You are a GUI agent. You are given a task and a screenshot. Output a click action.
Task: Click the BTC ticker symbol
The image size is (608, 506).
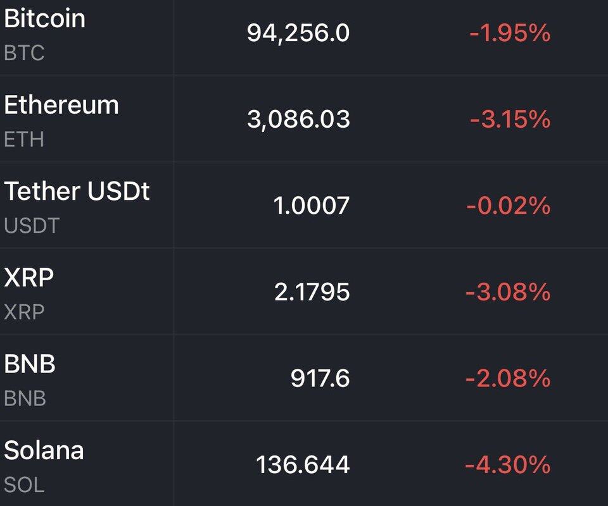point(24,52)
